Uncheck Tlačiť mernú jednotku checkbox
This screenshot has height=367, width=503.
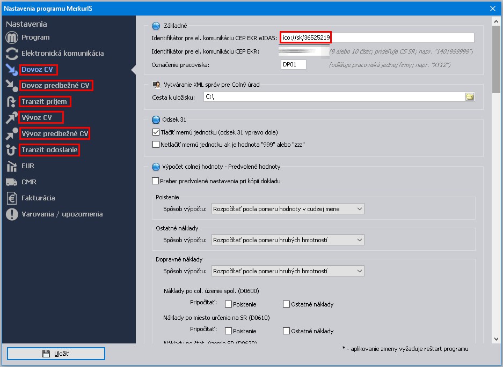156,132
